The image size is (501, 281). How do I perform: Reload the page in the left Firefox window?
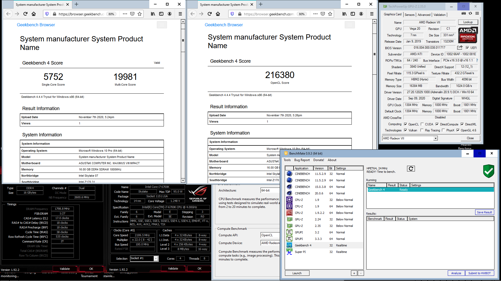25,14
